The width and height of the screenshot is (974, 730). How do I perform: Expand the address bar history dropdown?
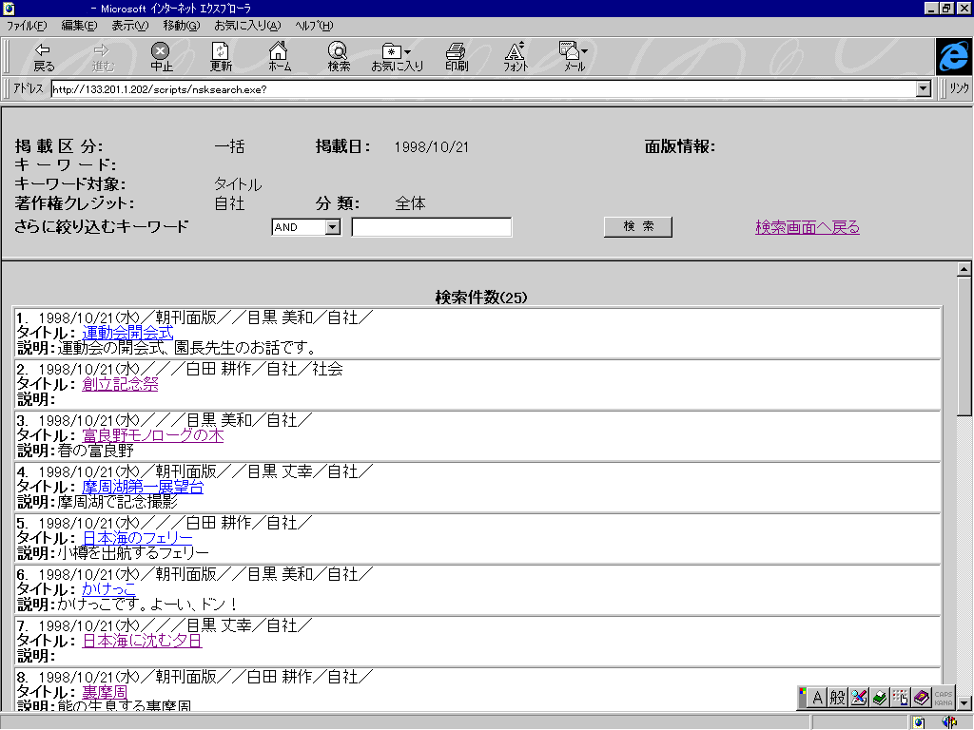(924, 88)
